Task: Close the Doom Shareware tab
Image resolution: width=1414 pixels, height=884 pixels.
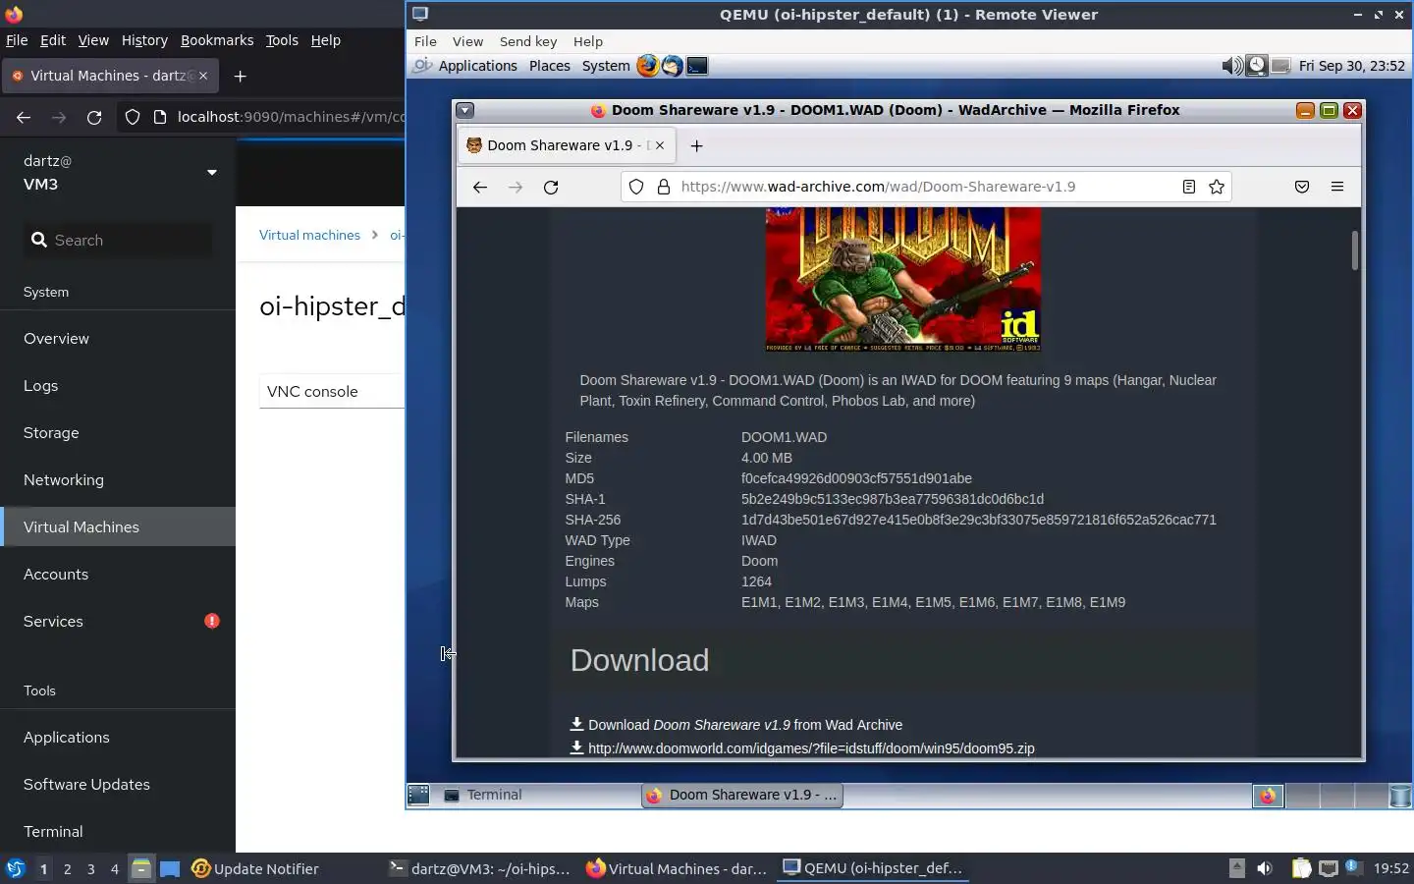Action: [660, 145]
